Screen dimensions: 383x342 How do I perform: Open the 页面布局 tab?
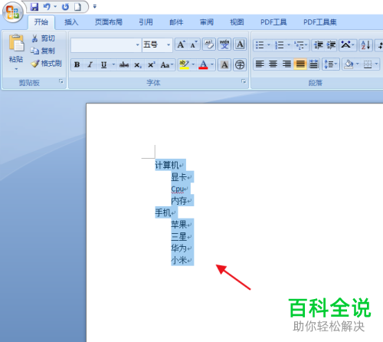coord(109,22)
